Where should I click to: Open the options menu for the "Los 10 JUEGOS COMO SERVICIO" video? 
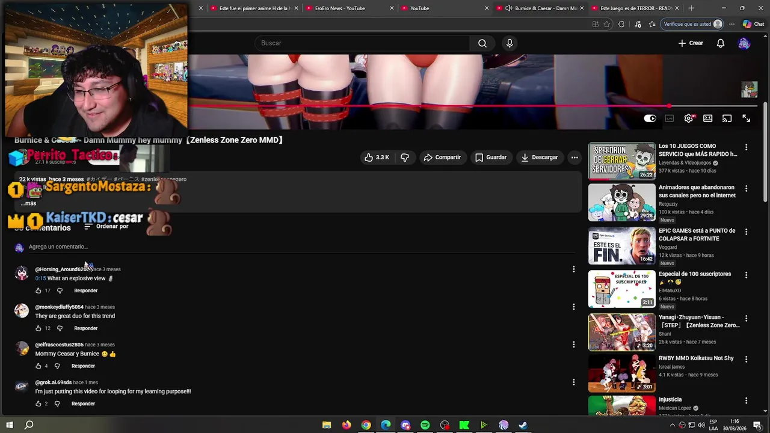pyautogui.click(x=746, y=147)
